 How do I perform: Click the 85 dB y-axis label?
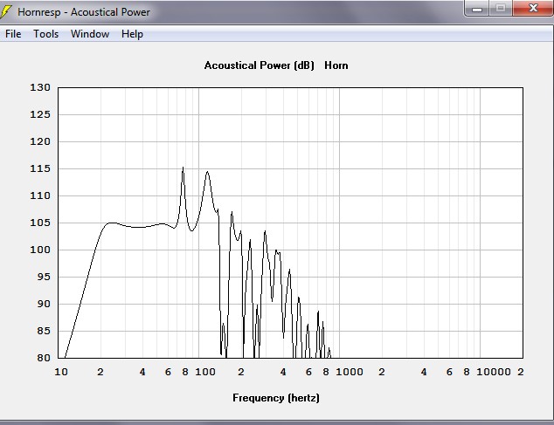point(44,331)
